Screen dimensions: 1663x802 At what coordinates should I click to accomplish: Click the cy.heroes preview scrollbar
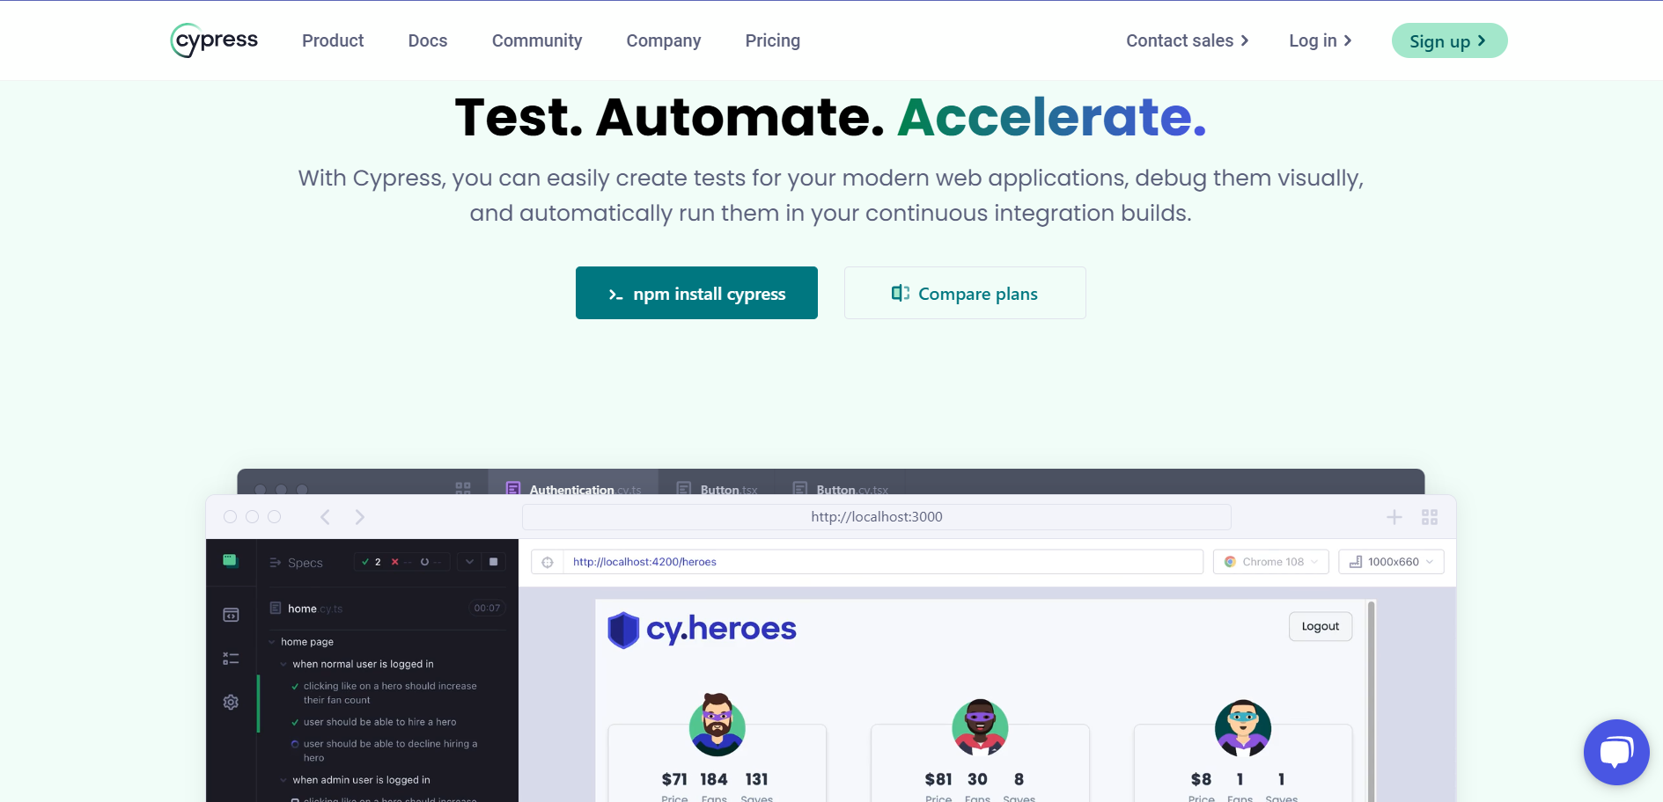pyautogui.click(x=1371, y=701)
